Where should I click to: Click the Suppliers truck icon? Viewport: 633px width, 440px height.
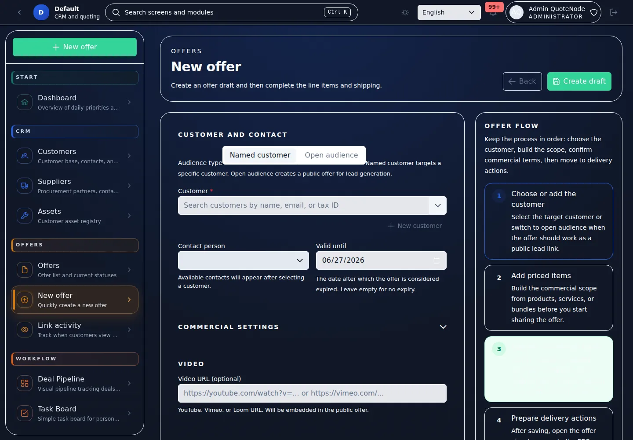tap(25, 186)
